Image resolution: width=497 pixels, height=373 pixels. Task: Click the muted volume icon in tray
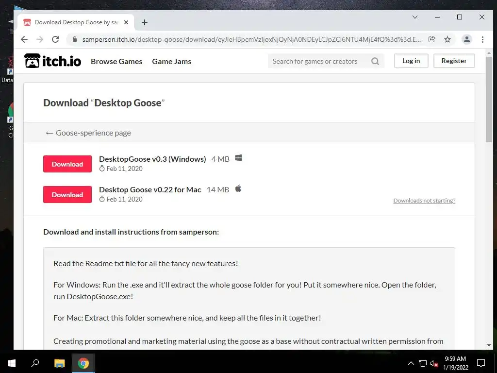click(434, 363)
